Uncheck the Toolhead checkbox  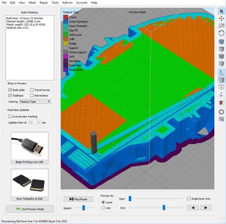coord(10,95)
